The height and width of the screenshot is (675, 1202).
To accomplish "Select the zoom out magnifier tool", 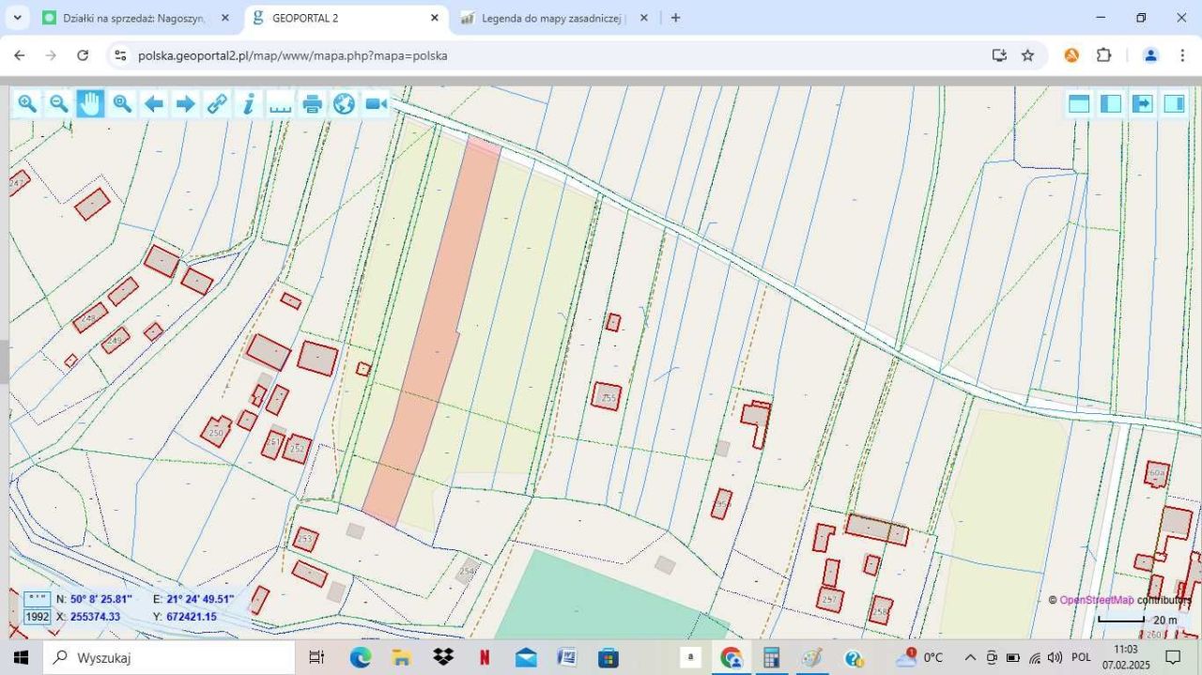I will pos(59,103).
